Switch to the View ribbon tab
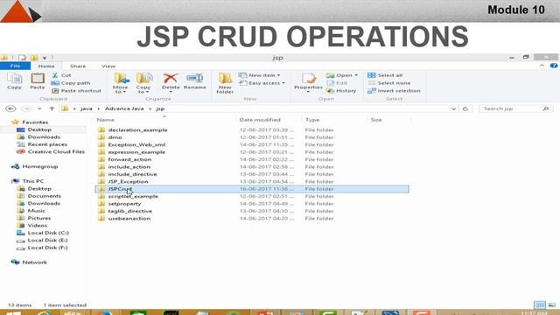The height and width of the screenshot is (315, 560). 108,66
